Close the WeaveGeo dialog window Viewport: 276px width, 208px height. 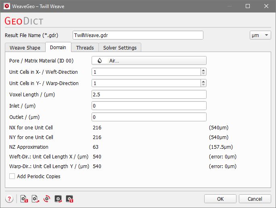pos(266,6)
